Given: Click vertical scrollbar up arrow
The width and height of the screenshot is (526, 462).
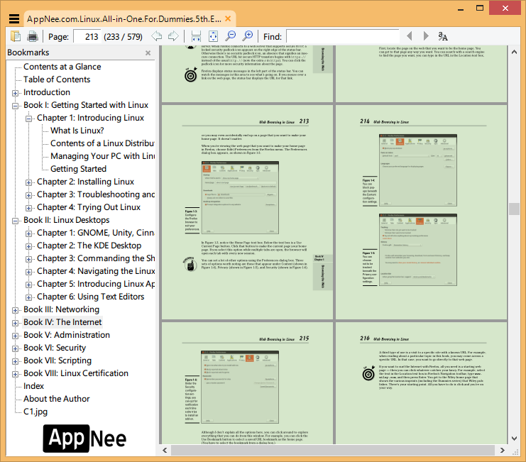Looking at the screenshot, I should click(514, 53).
